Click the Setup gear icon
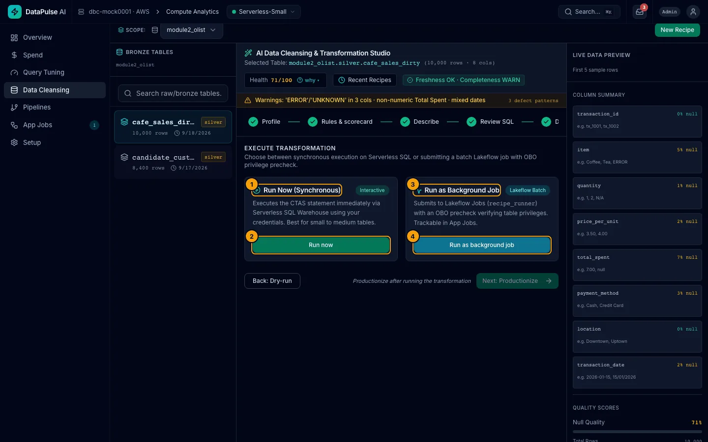Viewport: 708px width, 442px height. pyautogui.click(x=14, y=142)
